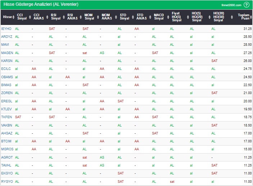253x186 pixels.
Task: Select BIMAS total score 22.50
Action: (x=248, y=85)
